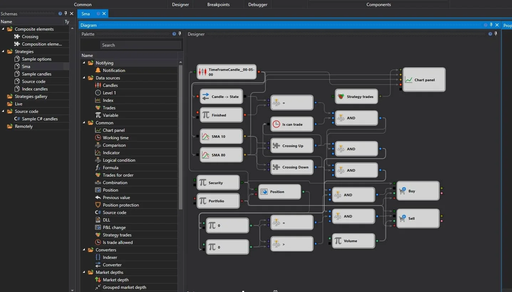Open the Sample candles strategy
Viewport: 512px width, 292px height.
coord(36,74)
